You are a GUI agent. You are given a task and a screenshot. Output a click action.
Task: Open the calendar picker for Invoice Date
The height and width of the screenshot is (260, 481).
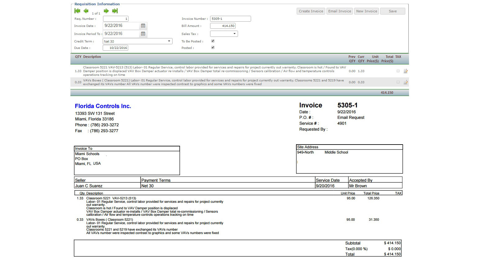click(x=143, y=26)
